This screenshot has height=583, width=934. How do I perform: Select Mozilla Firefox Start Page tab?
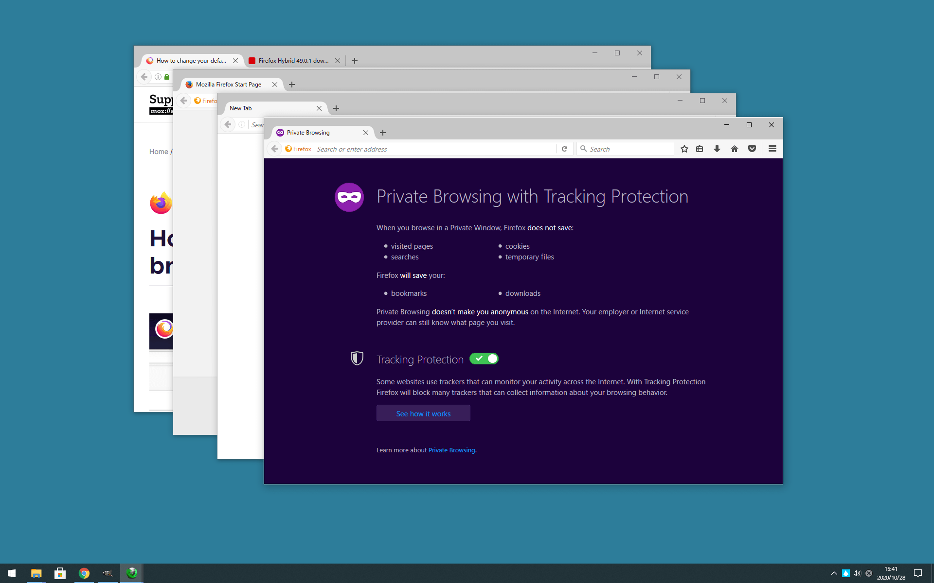pos(229,85)
